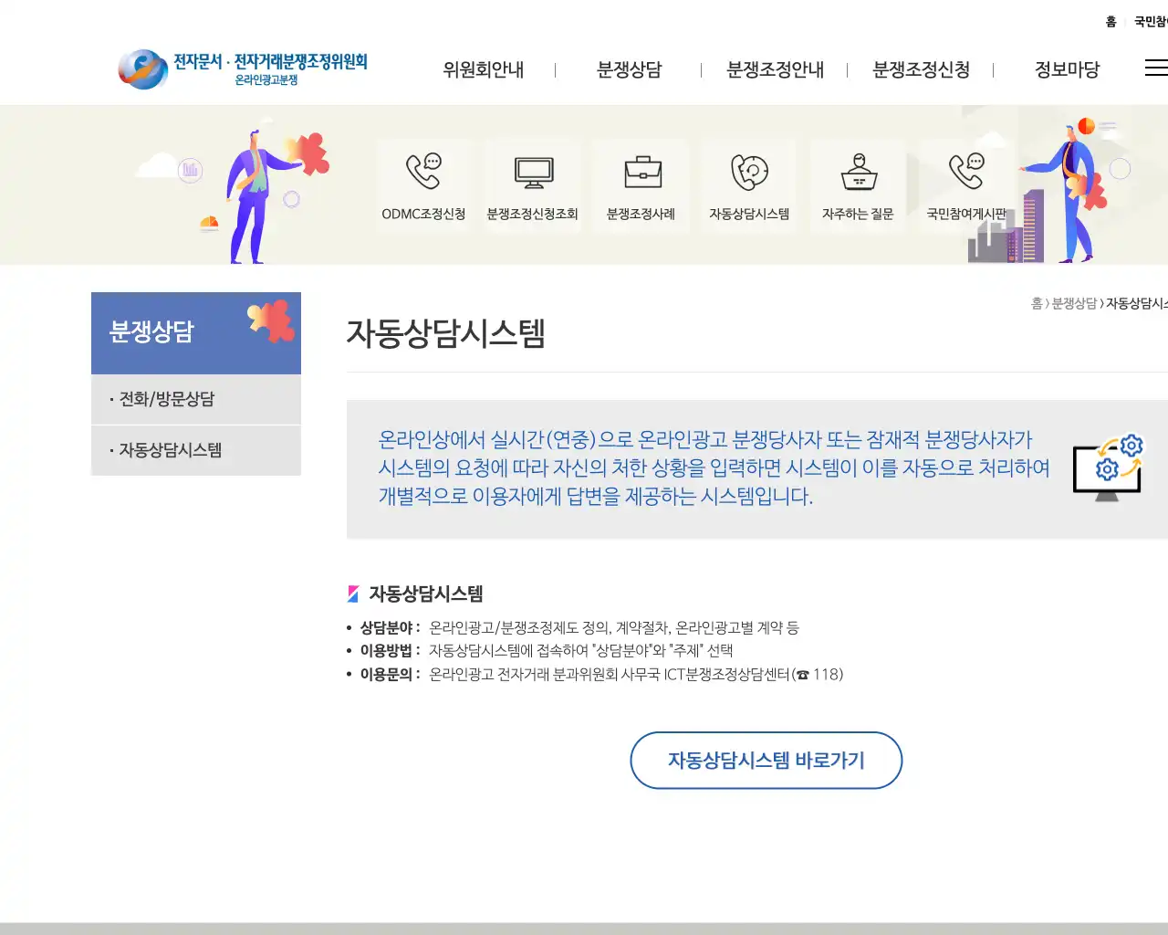Image resolution: width=1168 pixels, height=935 pixels.
Task: Open the hamburger menu icon
Action: [1155, 68]
